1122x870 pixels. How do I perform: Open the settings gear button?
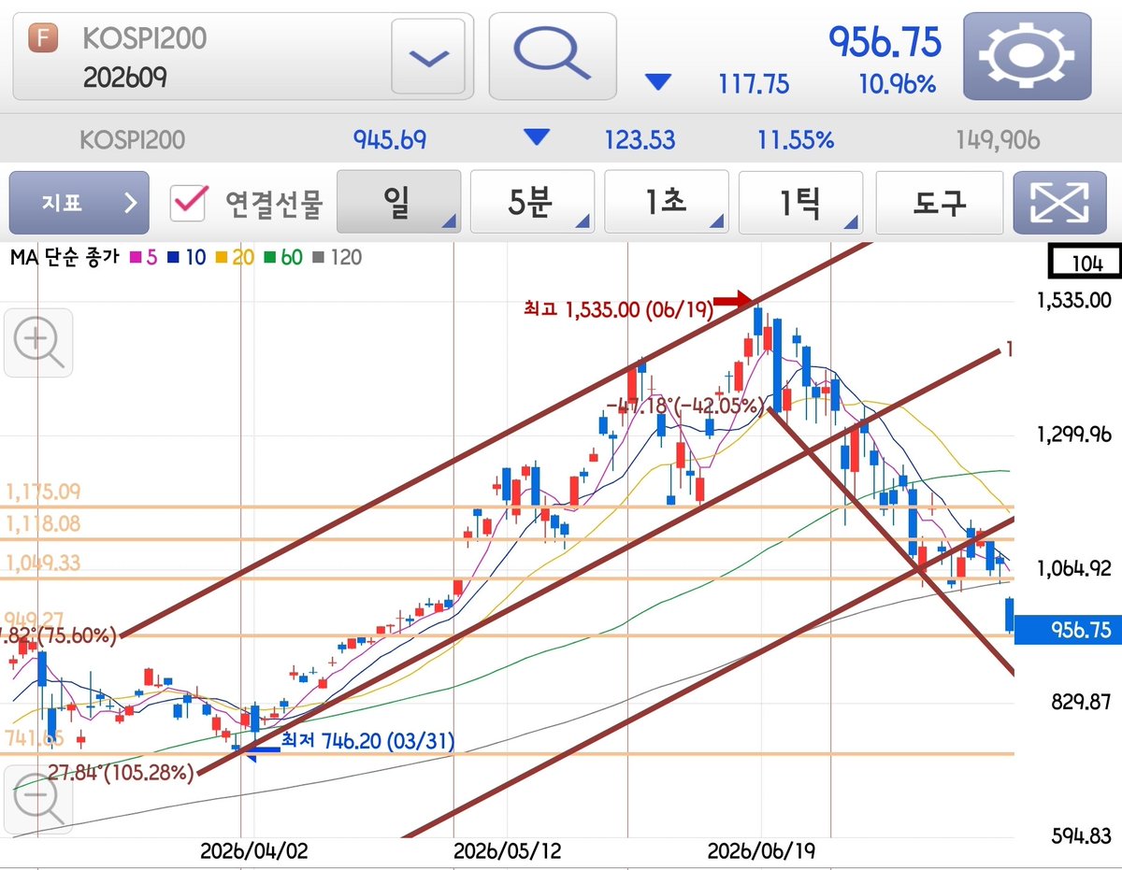pyautogui.click(x=1027, y=56)
